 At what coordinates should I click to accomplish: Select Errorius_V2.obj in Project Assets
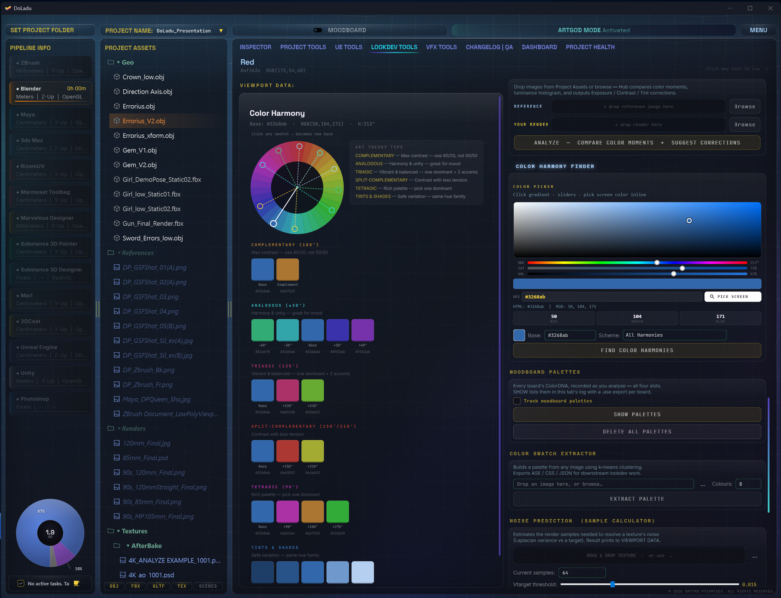click(x=167, y=121)
